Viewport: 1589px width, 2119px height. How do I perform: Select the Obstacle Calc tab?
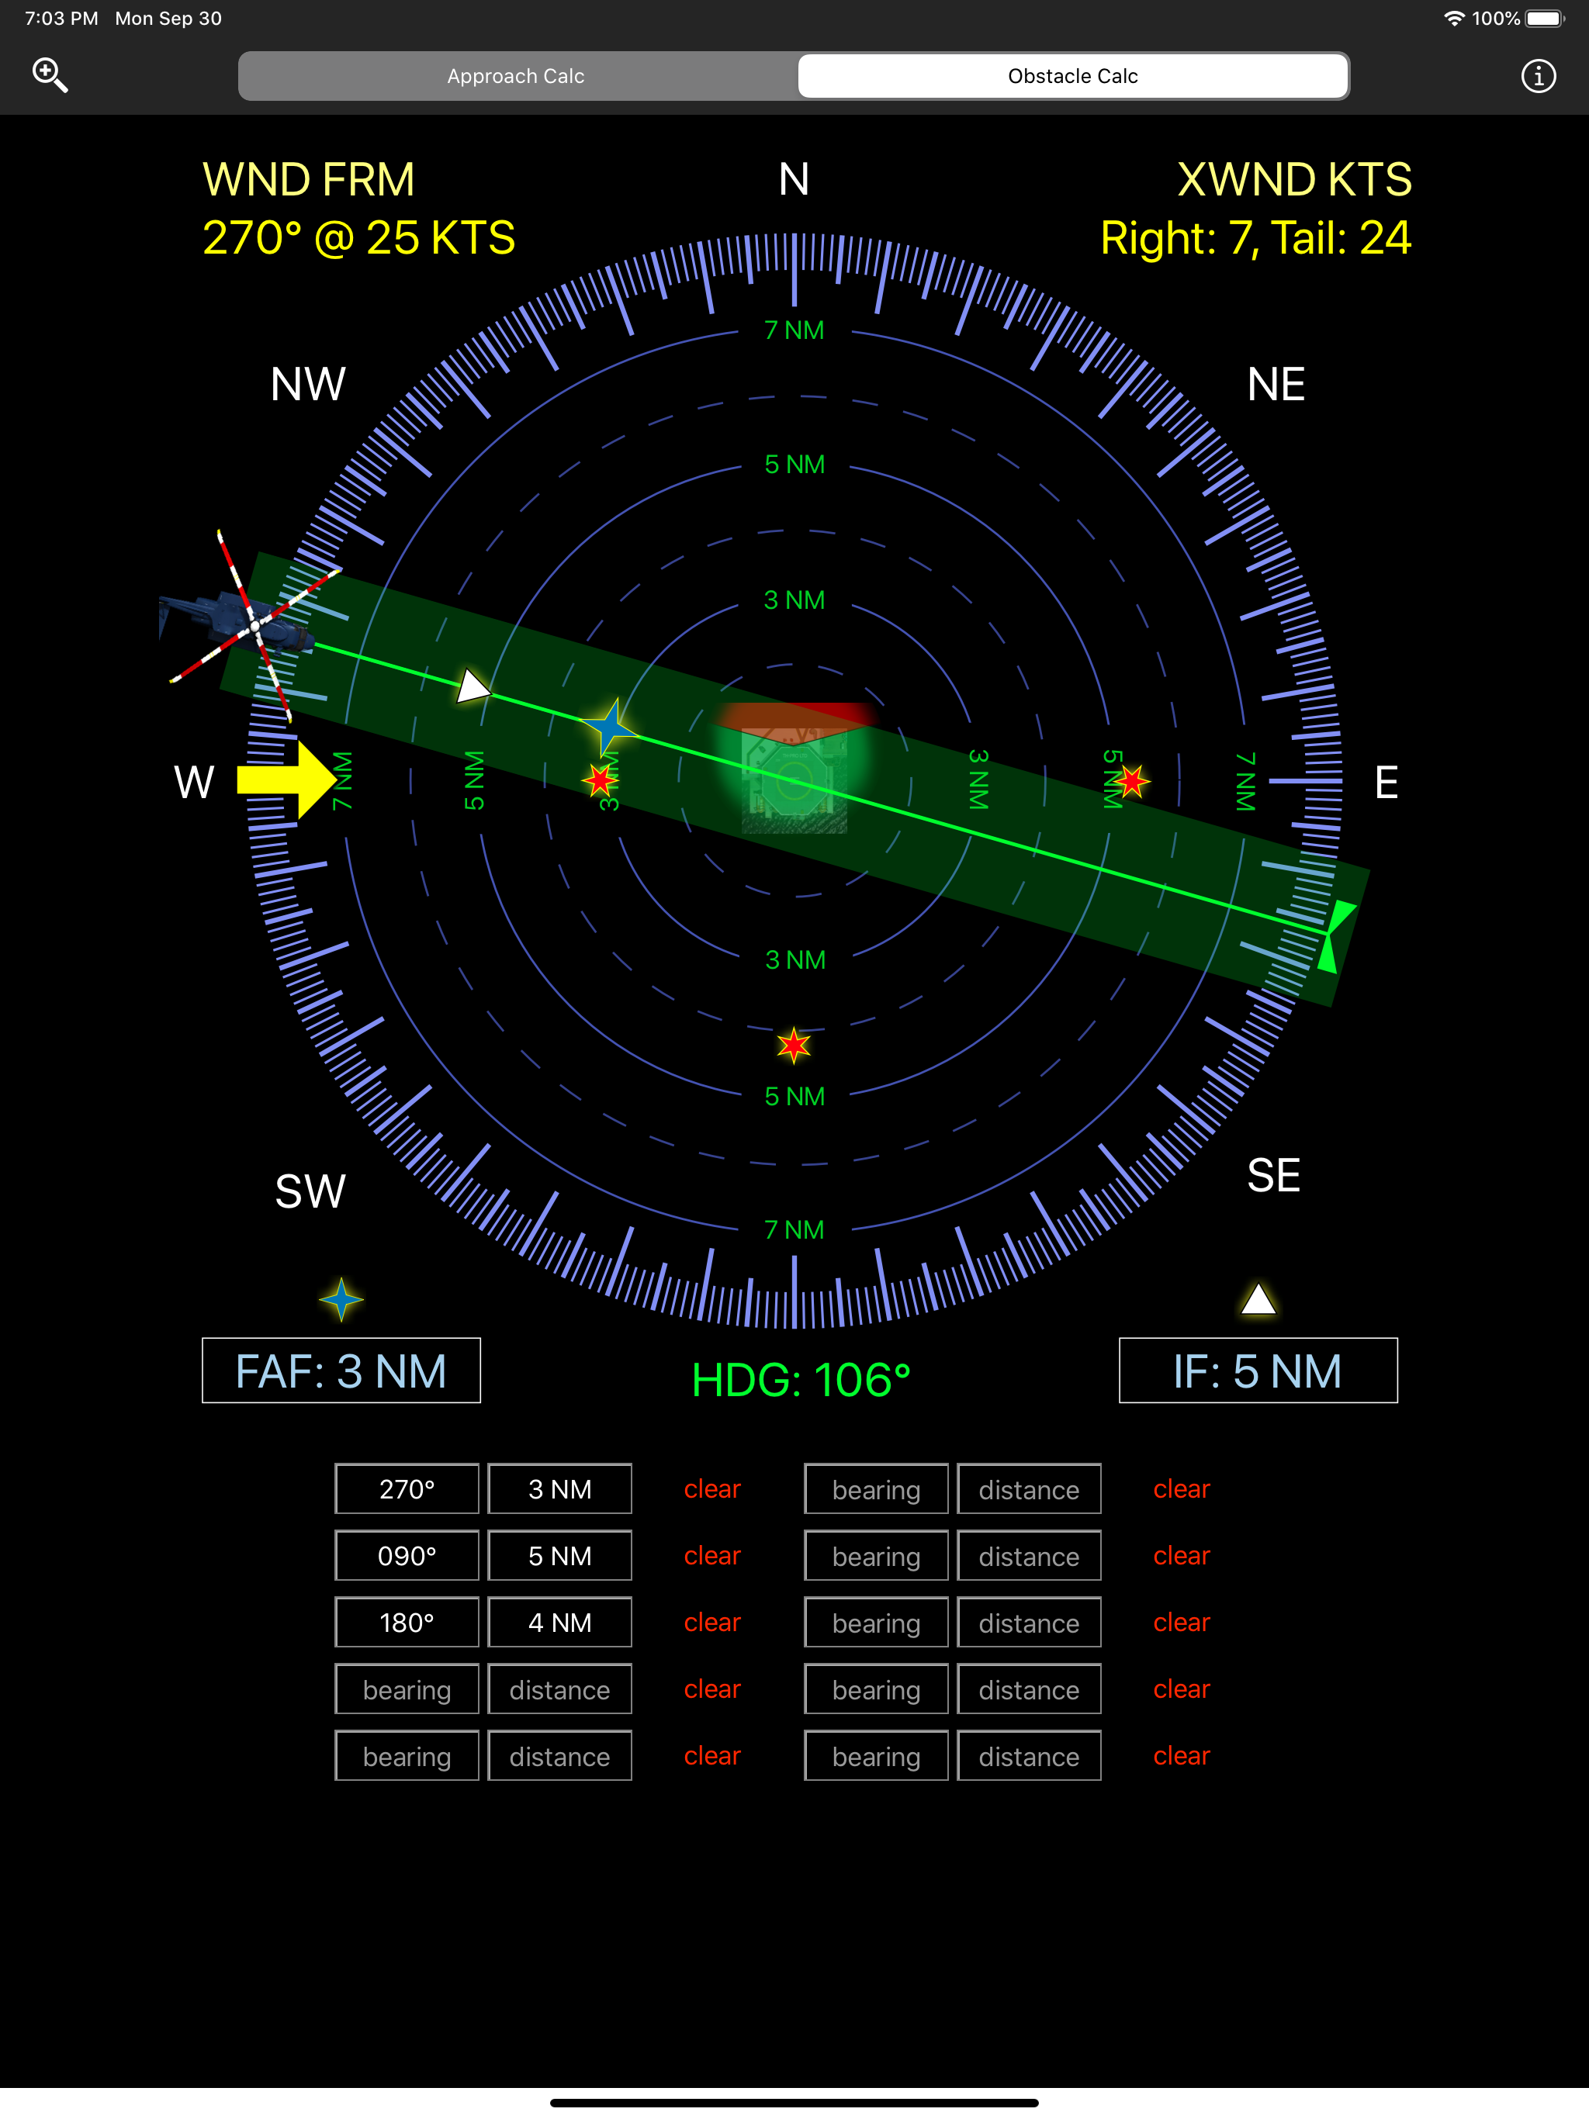(1072, 76)
